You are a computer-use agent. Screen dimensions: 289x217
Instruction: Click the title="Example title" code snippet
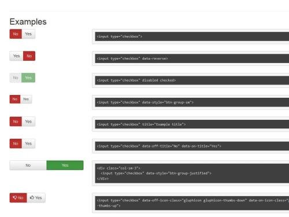coord(141,124)
